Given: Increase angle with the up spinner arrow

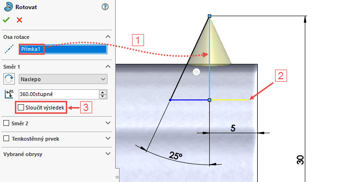Looking at the screenshot, I should [103, 92].
